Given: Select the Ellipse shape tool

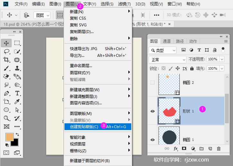Looking at the screenshot, I should click(x=6, y=110).
